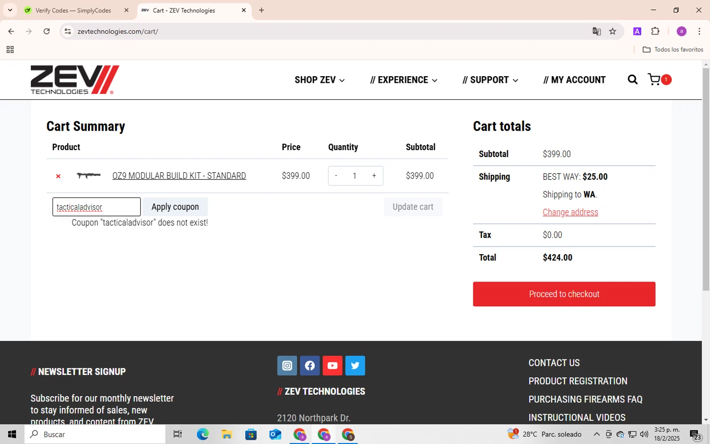Show hidden tray icons chevron
Viewport: 710px width, 444px height.
click(596, 434)
